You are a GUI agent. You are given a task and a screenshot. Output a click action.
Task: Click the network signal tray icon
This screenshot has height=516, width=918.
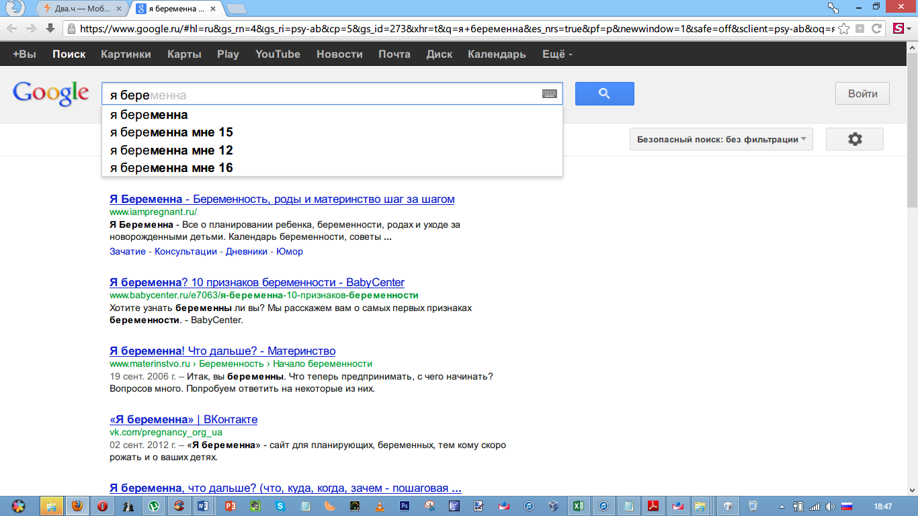(815, 506)
